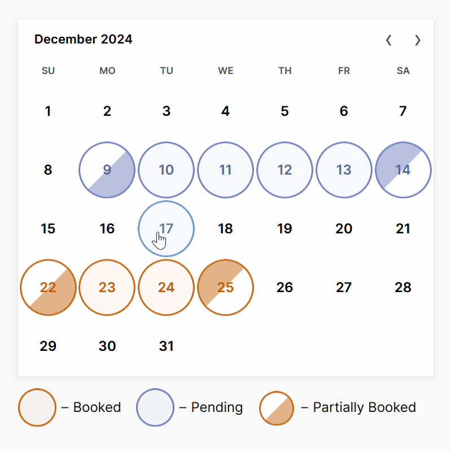Click the Pending legend swatch
The image size is (451, 452).
tap(155, 407)
